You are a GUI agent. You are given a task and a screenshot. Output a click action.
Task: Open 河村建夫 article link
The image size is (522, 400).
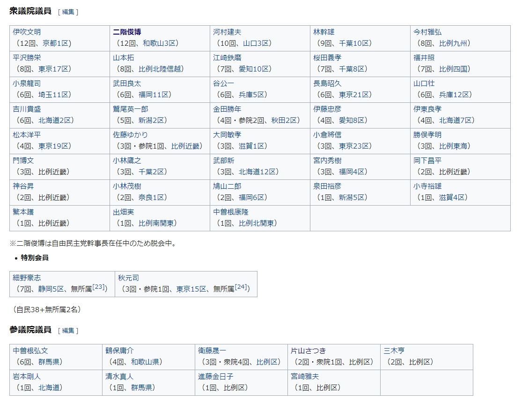pos(227,32)
